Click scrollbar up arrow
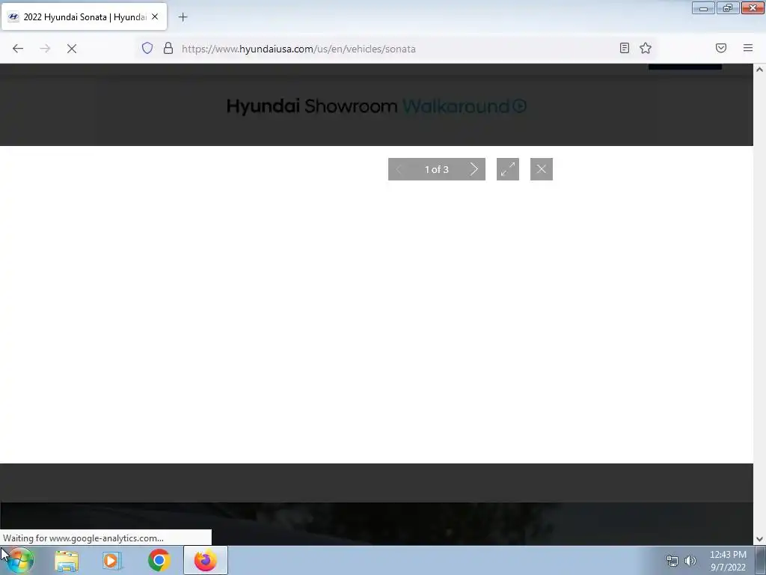The height and width of the screenshot is (575, 766). (x=759, y=70)
